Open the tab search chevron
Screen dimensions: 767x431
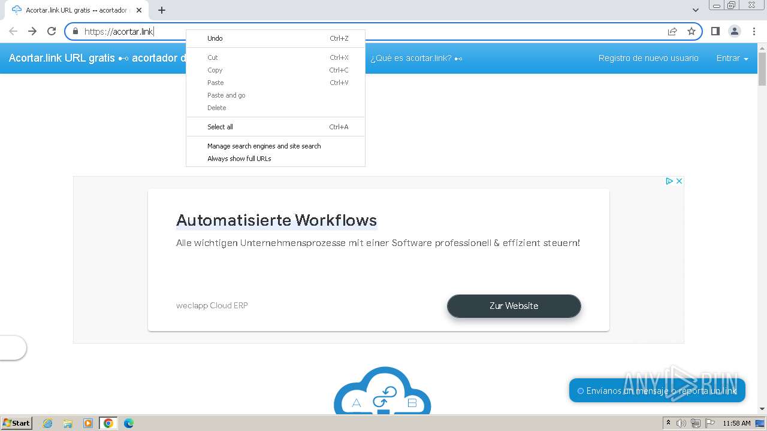pyautogui.click(x=696, y=10)
